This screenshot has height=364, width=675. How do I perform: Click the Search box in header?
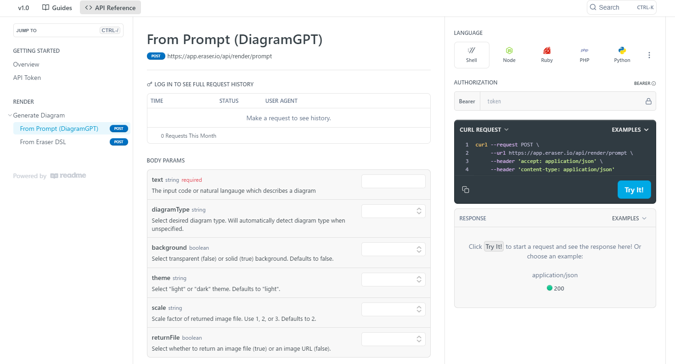pyautogui.click(x=622, y=7)
